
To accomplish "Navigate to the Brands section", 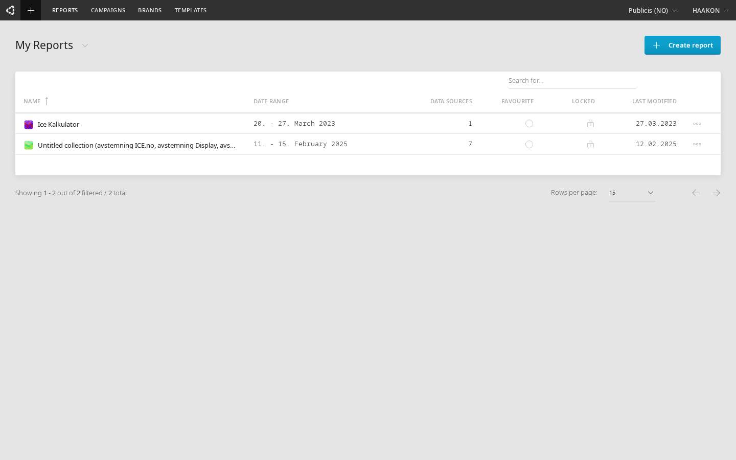I will click(x=150, y=10).
